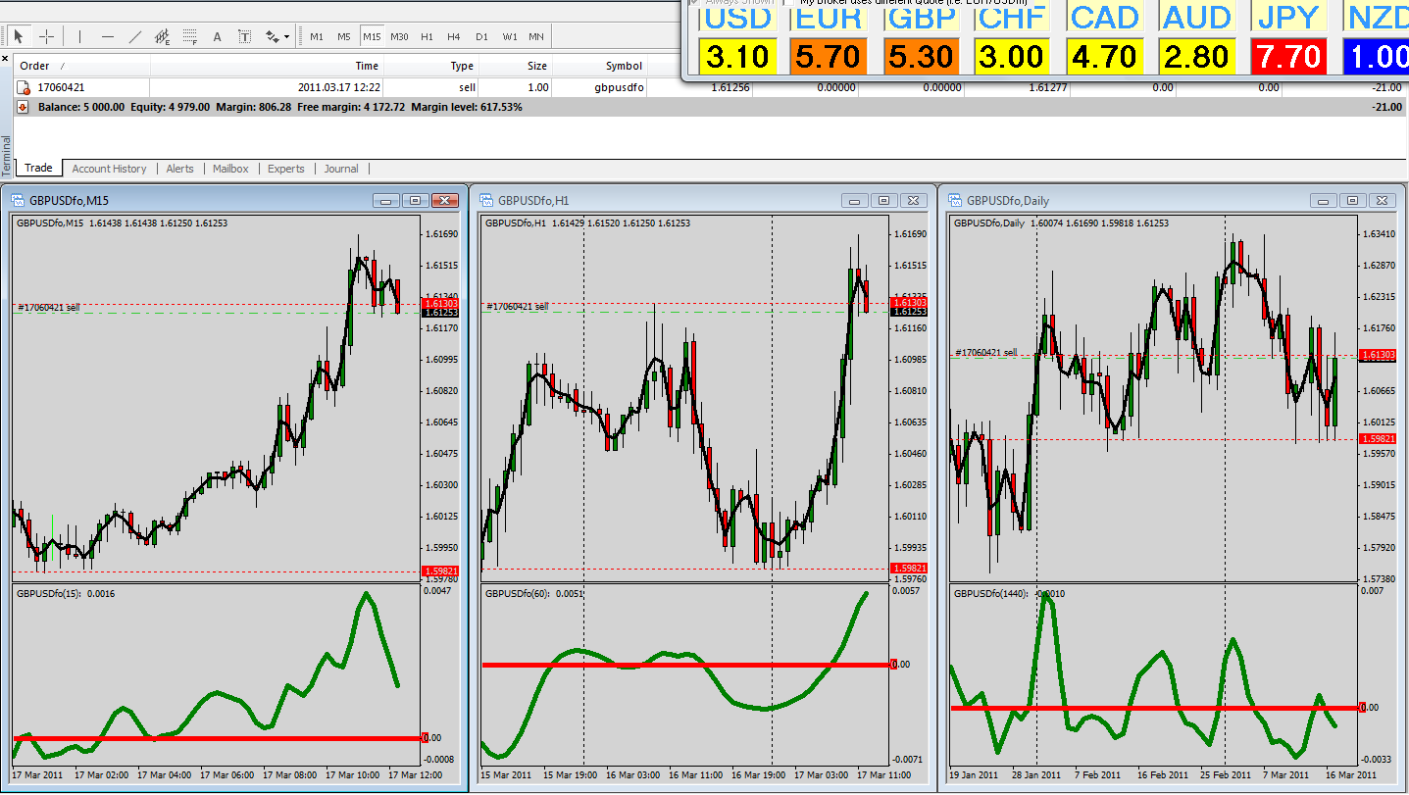Toggle the M15 timeframe button
1409x795 pixels.
pyautogui.click(x=372, y=36)
